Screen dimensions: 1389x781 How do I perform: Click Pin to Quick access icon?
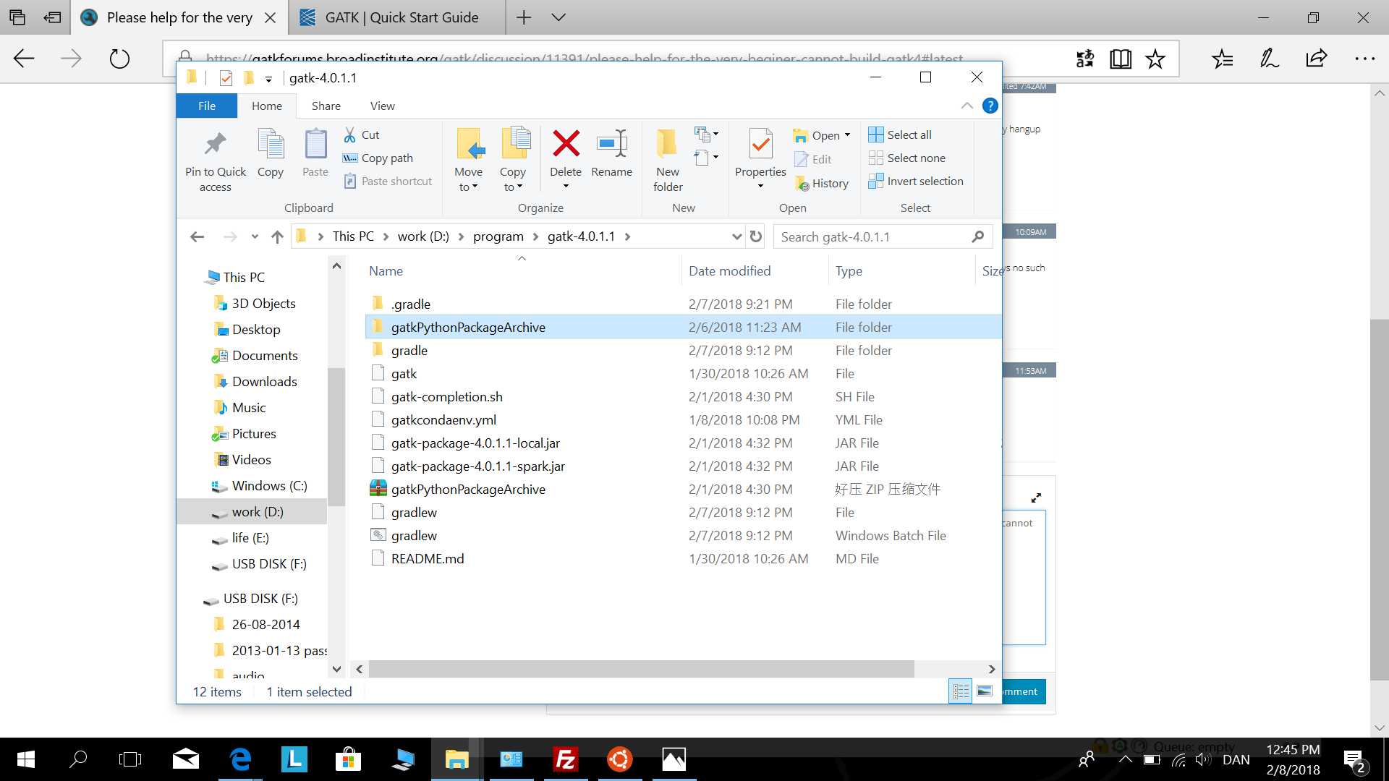[x=215, y=143]
